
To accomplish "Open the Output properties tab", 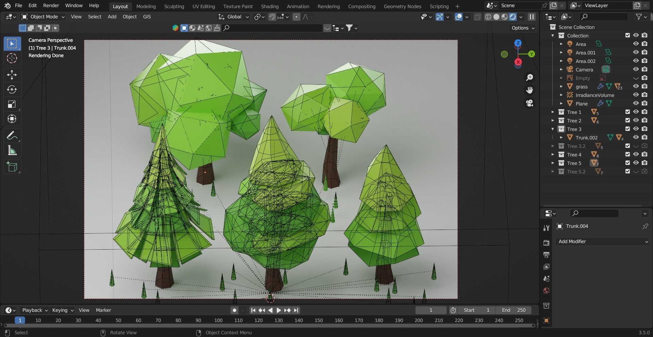I will [x=546, y=255].
